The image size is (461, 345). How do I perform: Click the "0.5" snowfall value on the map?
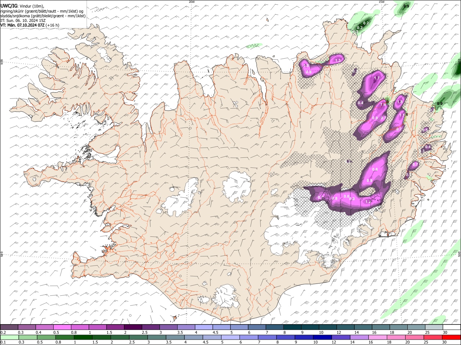pyautogui.click(x=425, y=130)
